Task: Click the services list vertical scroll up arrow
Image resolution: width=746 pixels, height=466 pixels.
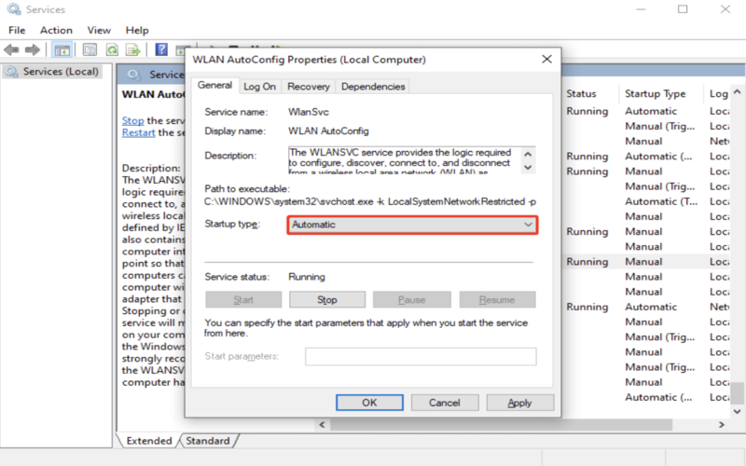Action: coord(737,91)
